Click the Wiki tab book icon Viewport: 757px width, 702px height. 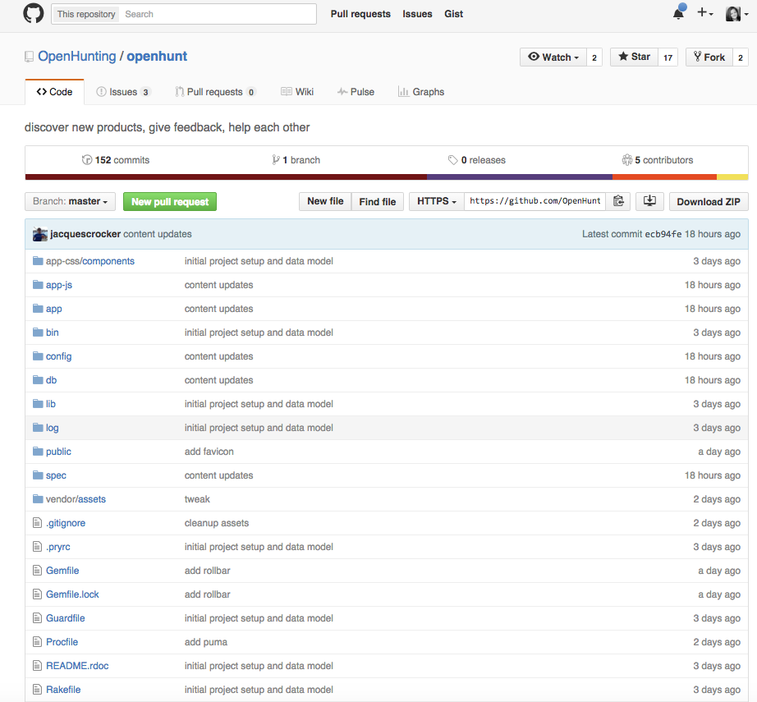point(287,92)
